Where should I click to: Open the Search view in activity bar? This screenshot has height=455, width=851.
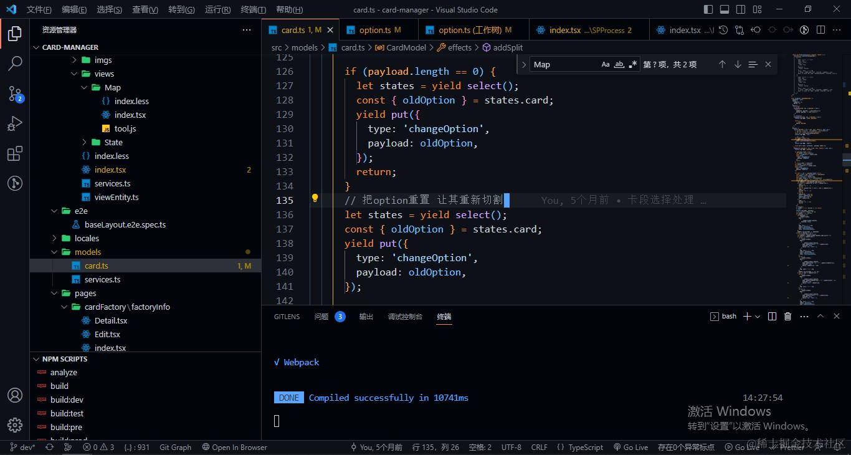point(15,63)
